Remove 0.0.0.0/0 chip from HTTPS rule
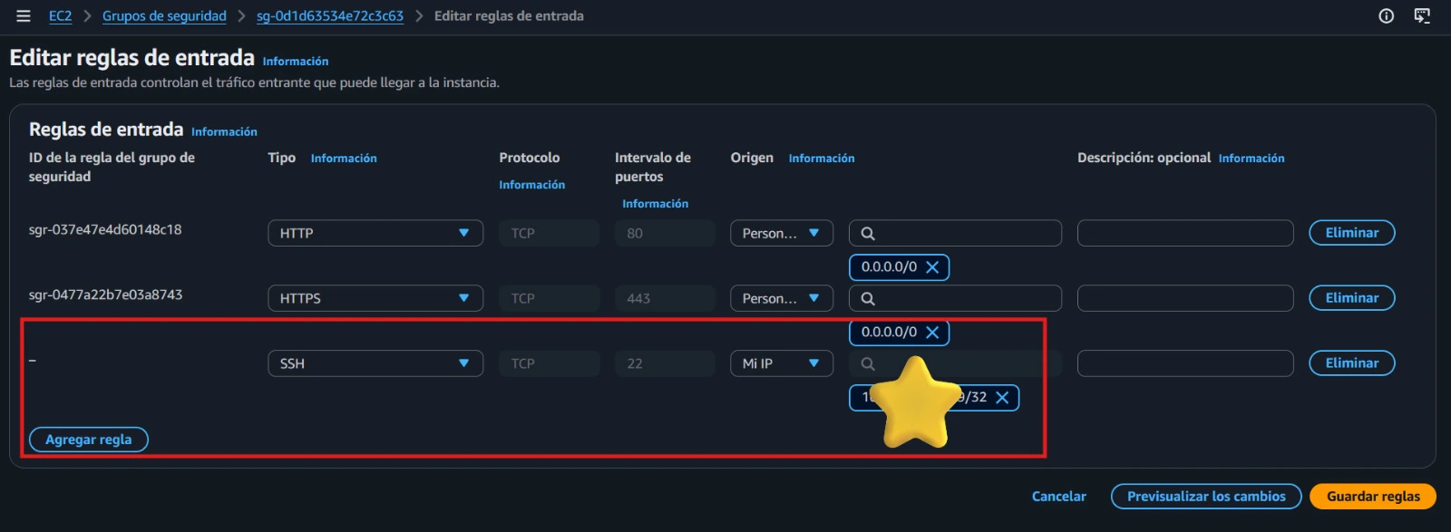The width and height of the screenshot is (1451, 532). (x=932, y=333)
